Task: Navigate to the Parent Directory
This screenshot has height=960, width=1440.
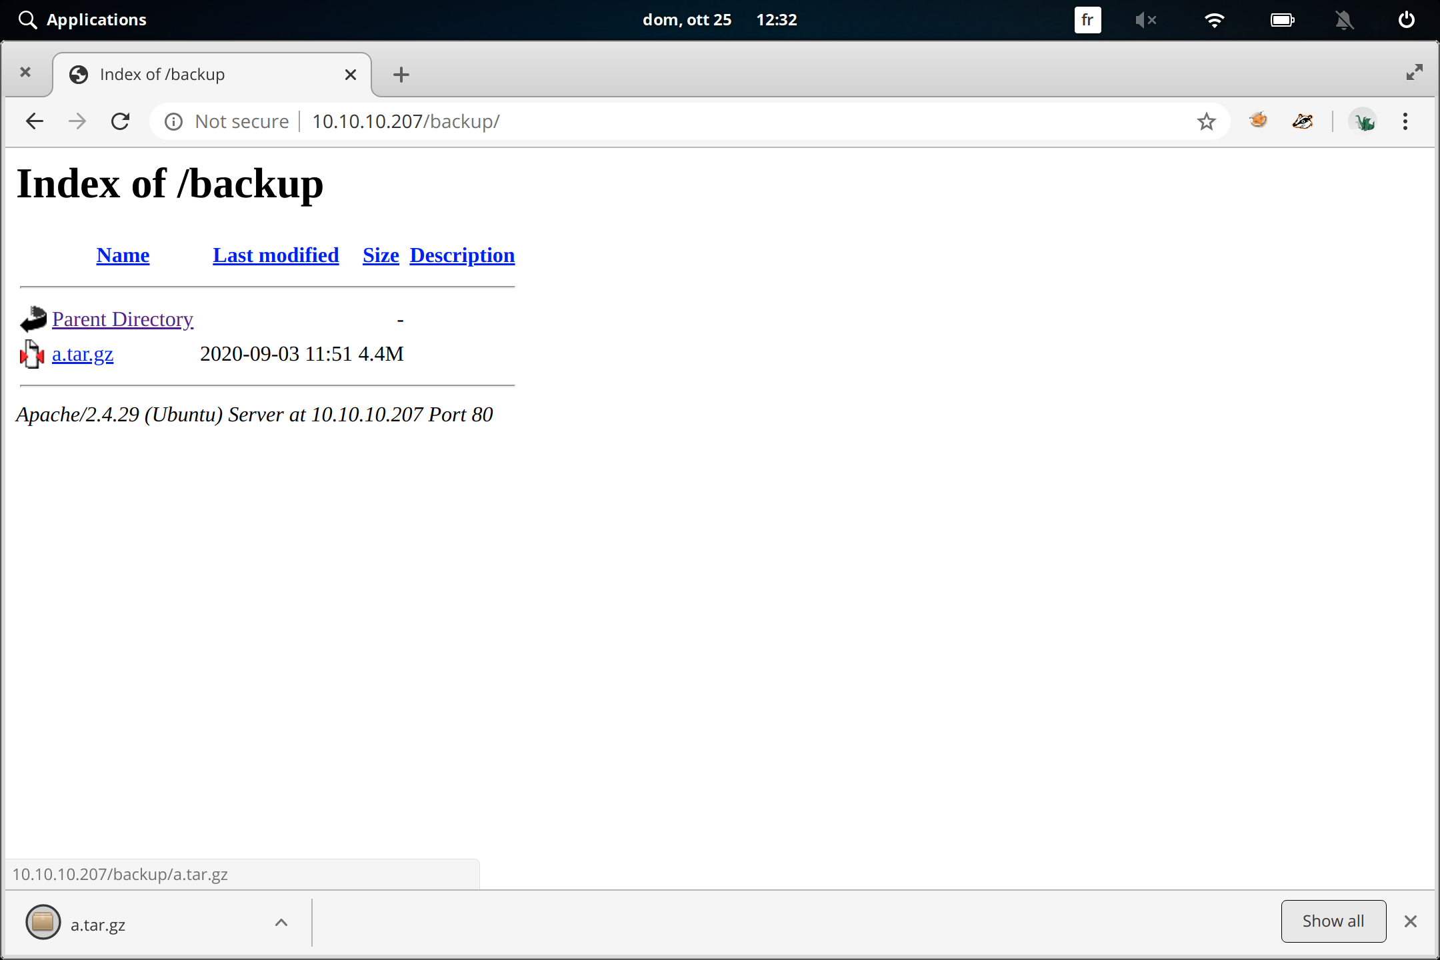Action: coord(123,319)
